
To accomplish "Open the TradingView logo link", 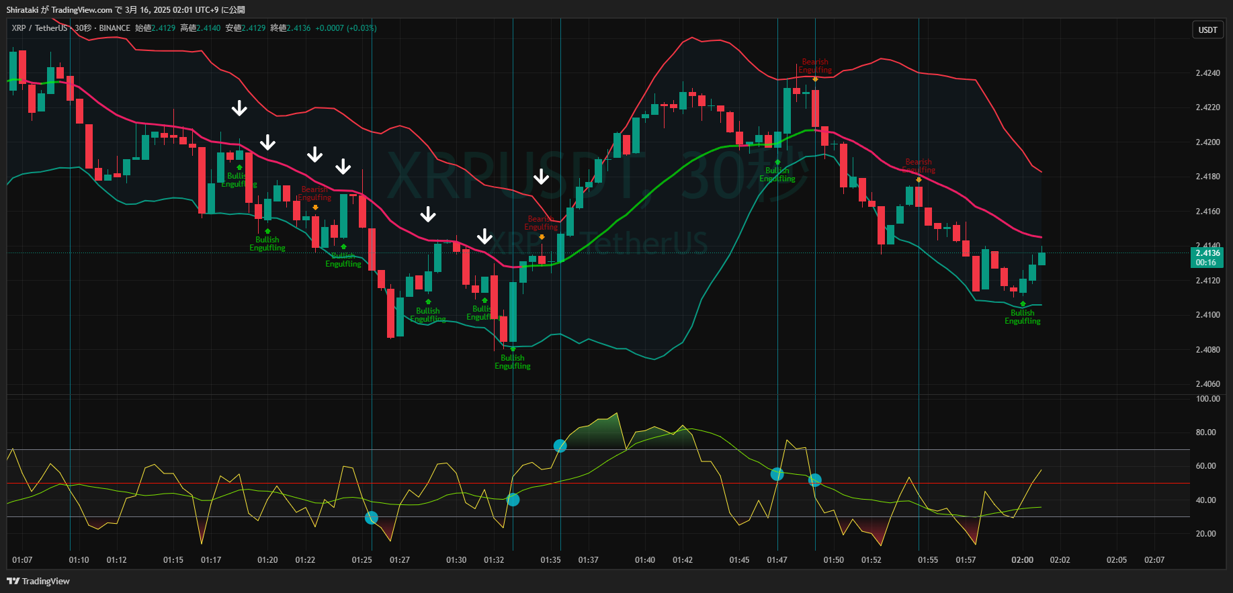I will pyautogui.click(x=38, y=581).
